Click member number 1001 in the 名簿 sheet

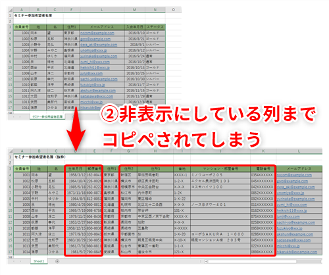tap(22, 33)
